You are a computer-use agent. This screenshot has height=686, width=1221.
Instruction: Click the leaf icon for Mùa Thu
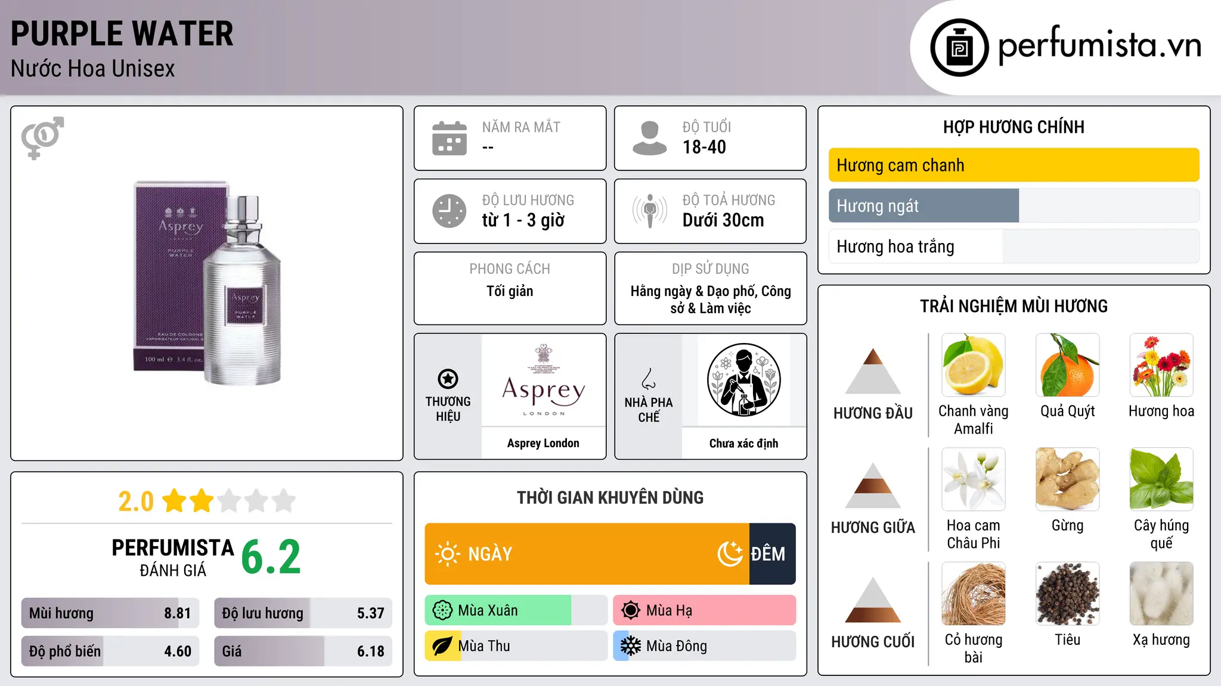click(x=442, y=646)
